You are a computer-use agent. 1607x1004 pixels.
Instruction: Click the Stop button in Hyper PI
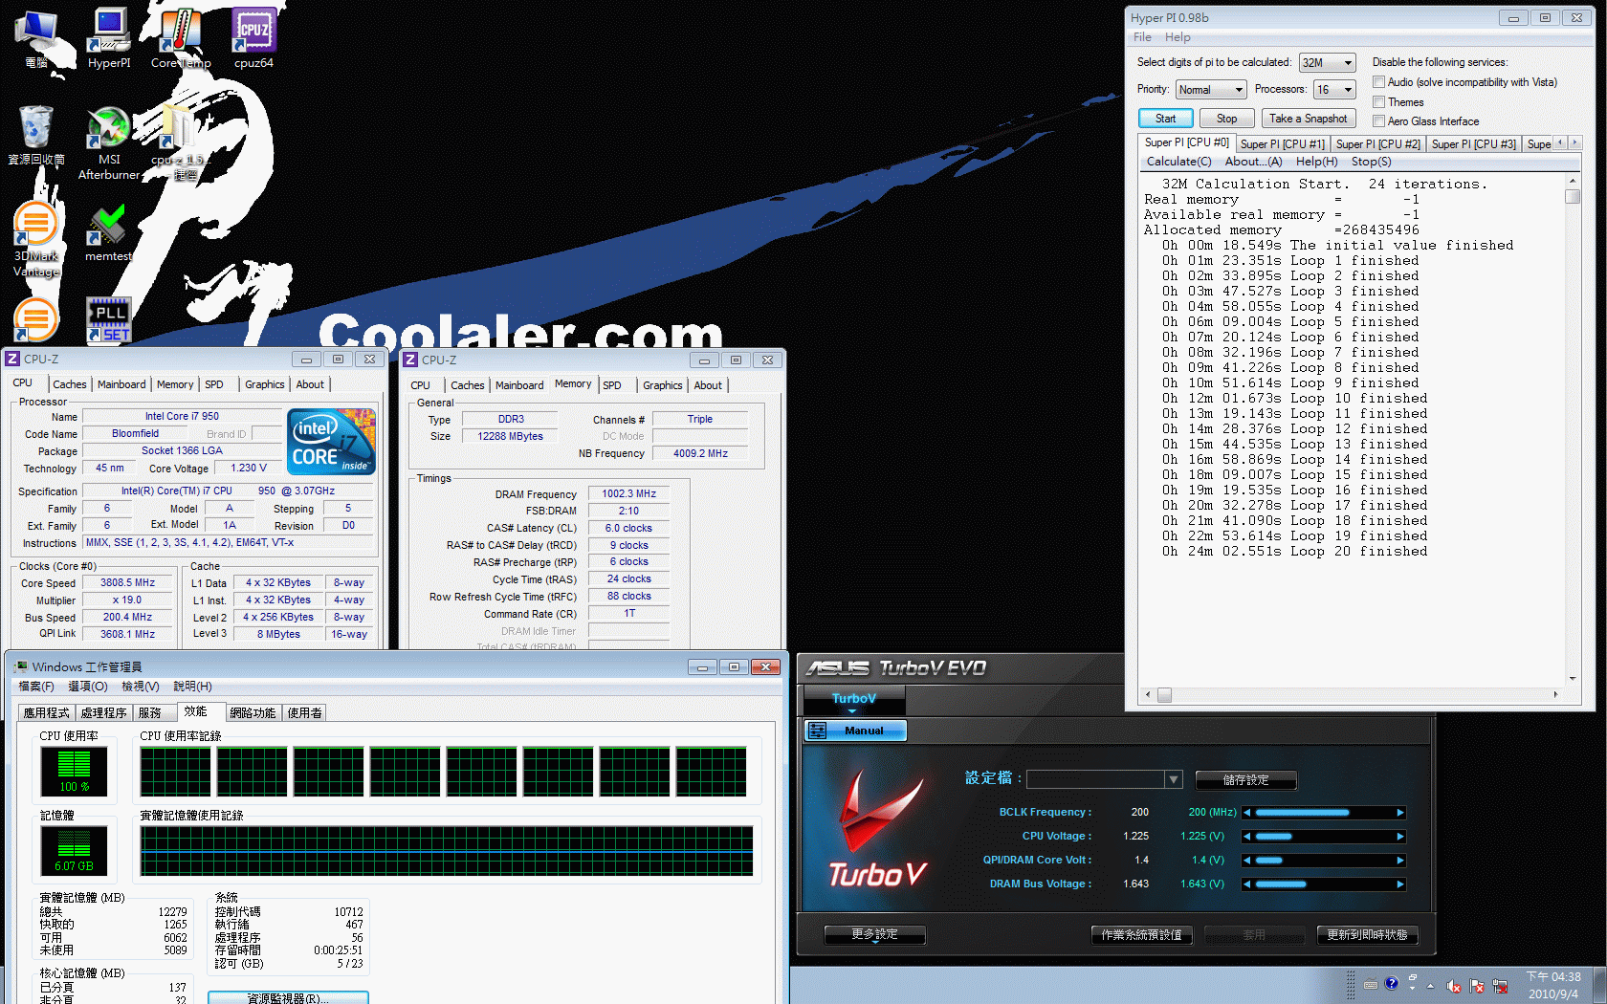point(1226,119)
